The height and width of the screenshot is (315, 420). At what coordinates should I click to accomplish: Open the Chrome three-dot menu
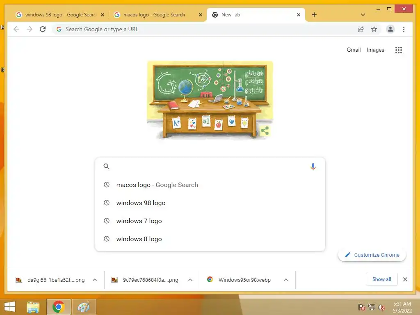pyautogui.click(x=404, y=29)
